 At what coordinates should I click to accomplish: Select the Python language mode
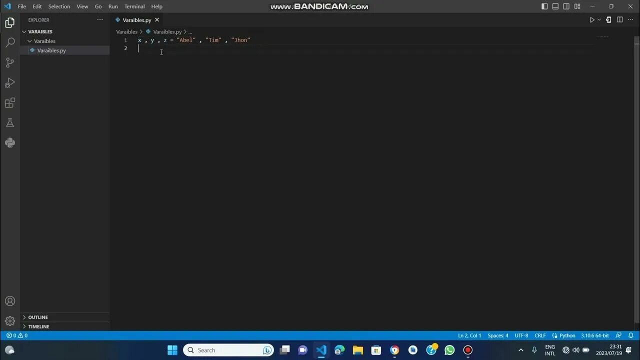[564, 335]
